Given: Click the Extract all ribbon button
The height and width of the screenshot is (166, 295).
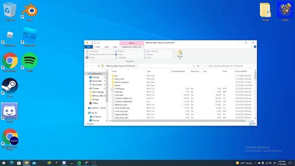Looking at the screenshot, I should tap(180, 54).
